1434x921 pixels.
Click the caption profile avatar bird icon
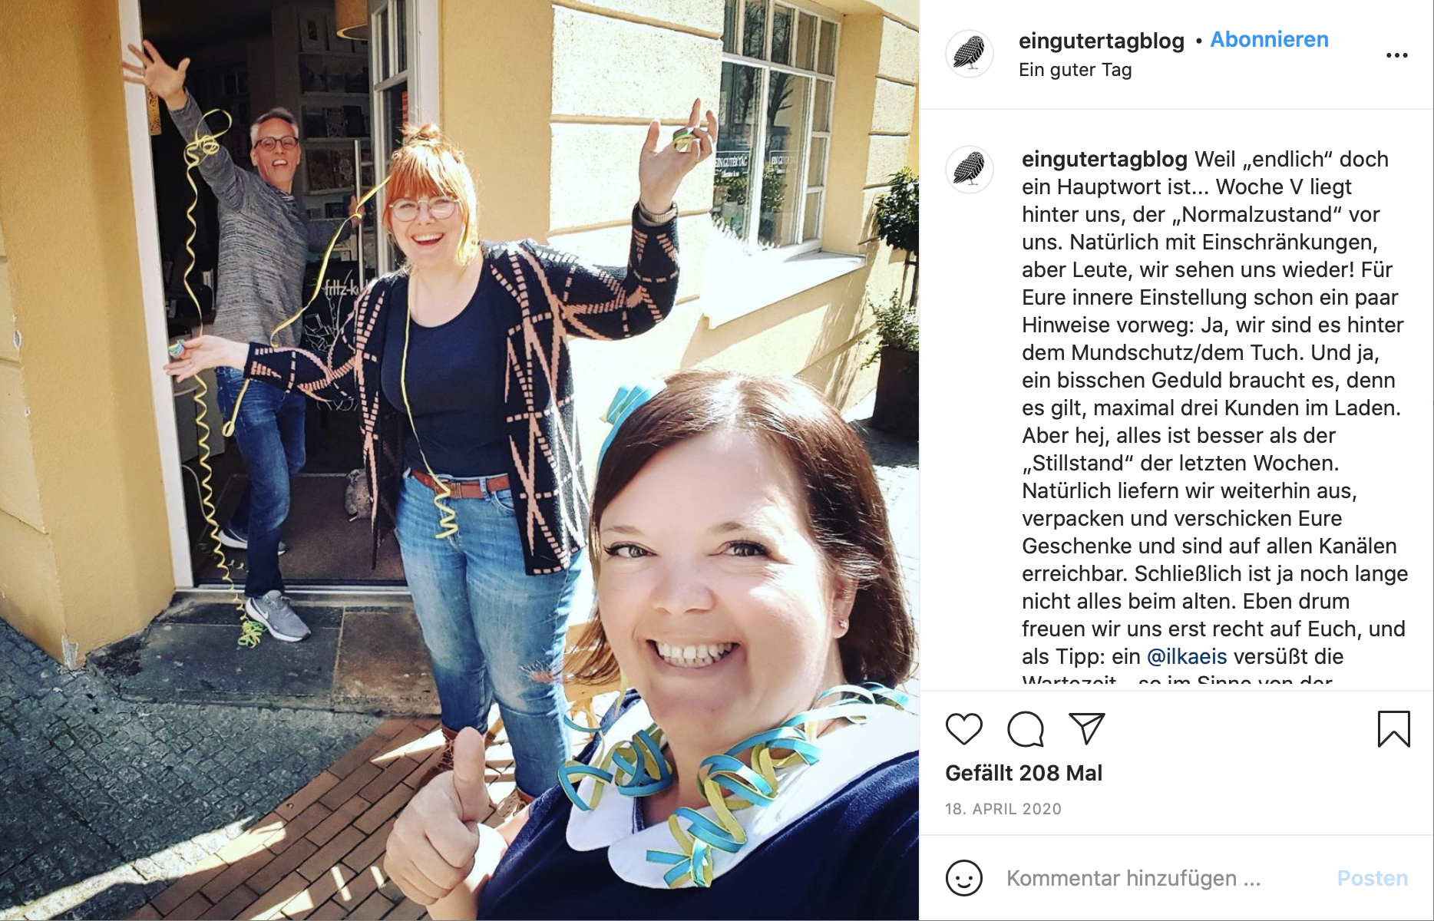point(970,169)
